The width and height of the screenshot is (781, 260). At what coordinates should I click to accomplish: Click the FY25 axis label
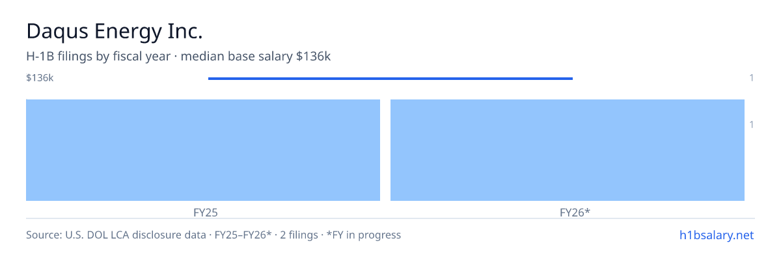pyautogui.click(x=206, y=213)
